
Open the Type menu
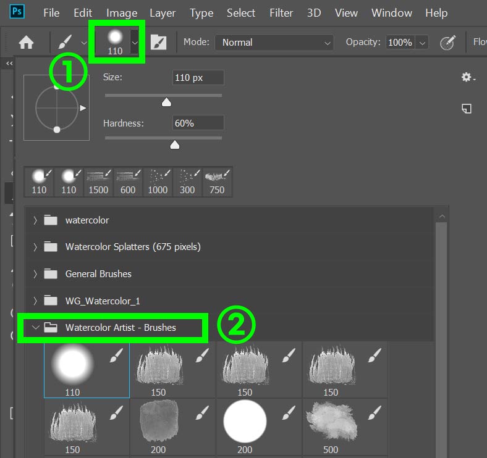coord(201,13)
